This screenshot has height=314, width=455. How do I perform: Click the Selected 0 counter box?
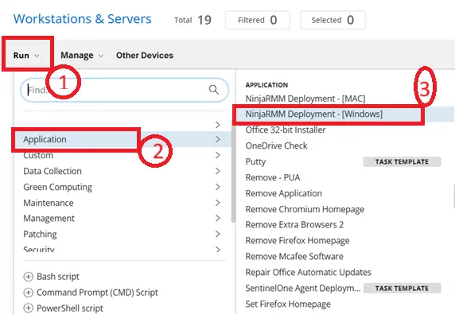coord(332,20)
